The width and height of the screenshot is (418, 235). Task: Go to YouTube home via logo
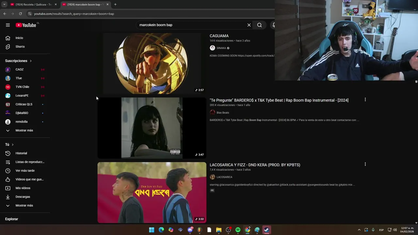[x=26, y=25]
